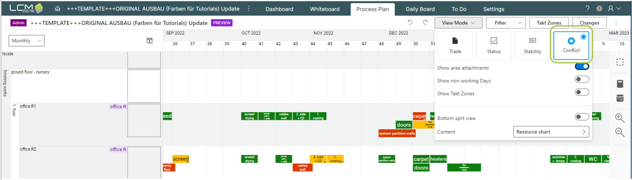Image resolution: width=632 pixels, height=180 pixels.
Task: Click the Takt Zones button
Action: point(549,23)
